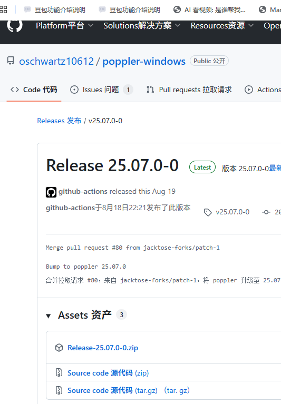The height and width of the screenshot is (404, 281).
Task: Click the Actions play-circle icon
Action: coord(249,90)
